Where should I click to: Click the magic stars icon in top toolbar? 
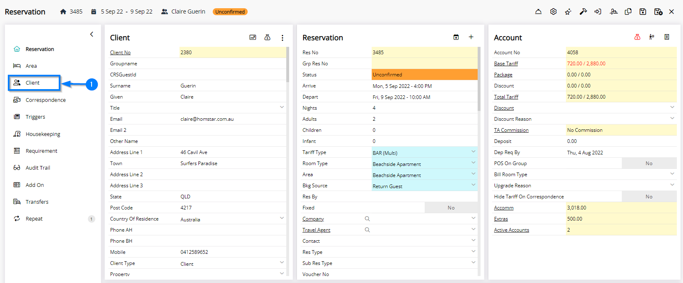tap(568, 12)
